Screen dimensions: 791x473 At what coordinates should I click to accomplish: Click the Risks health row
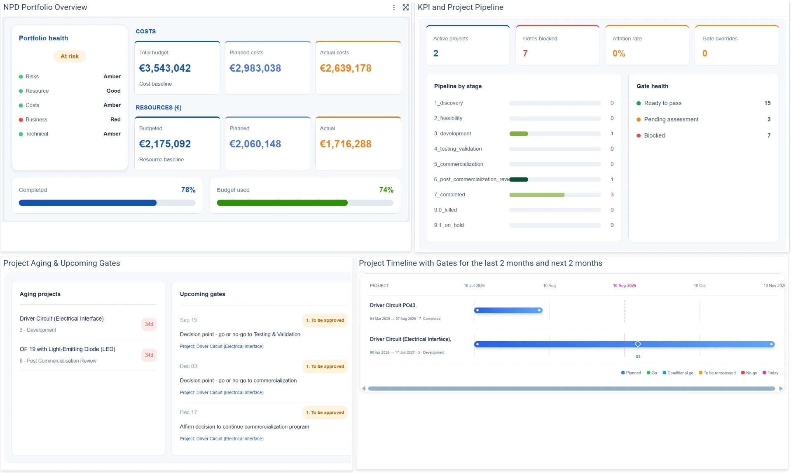pyautogui.click(x=70, y=77)
